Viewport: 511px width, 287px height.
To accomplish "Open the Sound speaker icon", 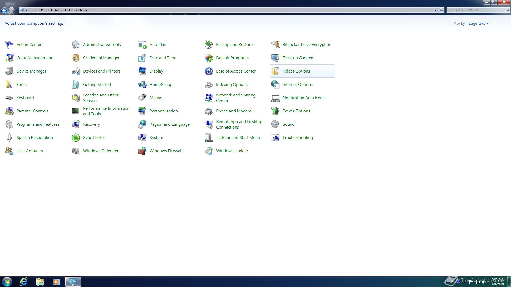I will (x=275, y=124).
